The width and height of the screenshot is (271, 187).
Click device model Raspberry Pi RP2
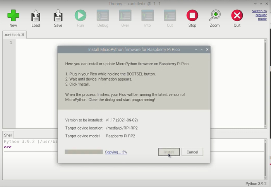click(x=120, y=136)
